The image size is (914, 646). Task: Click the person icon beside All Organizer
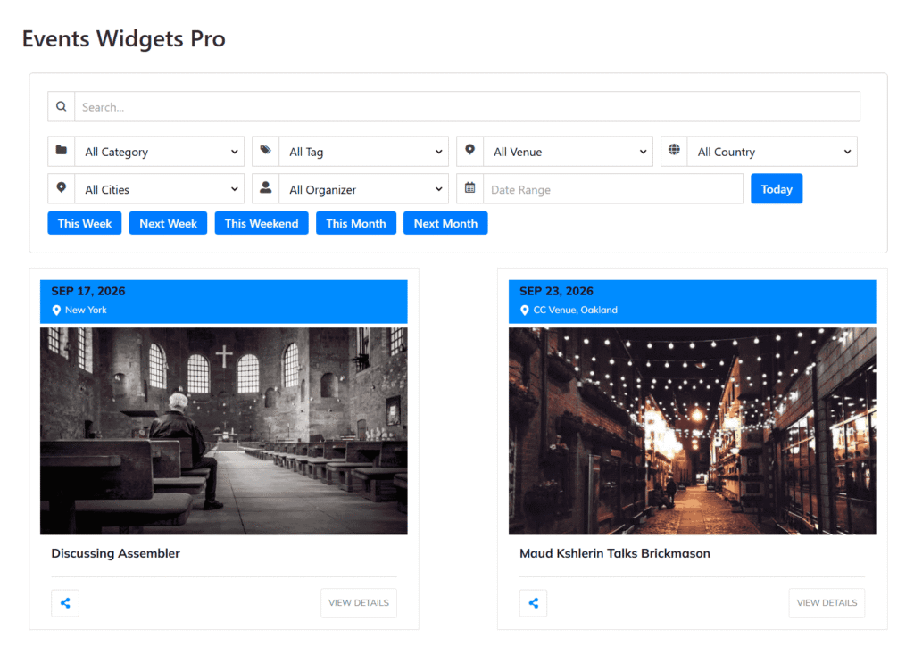(x=265, y=187)
